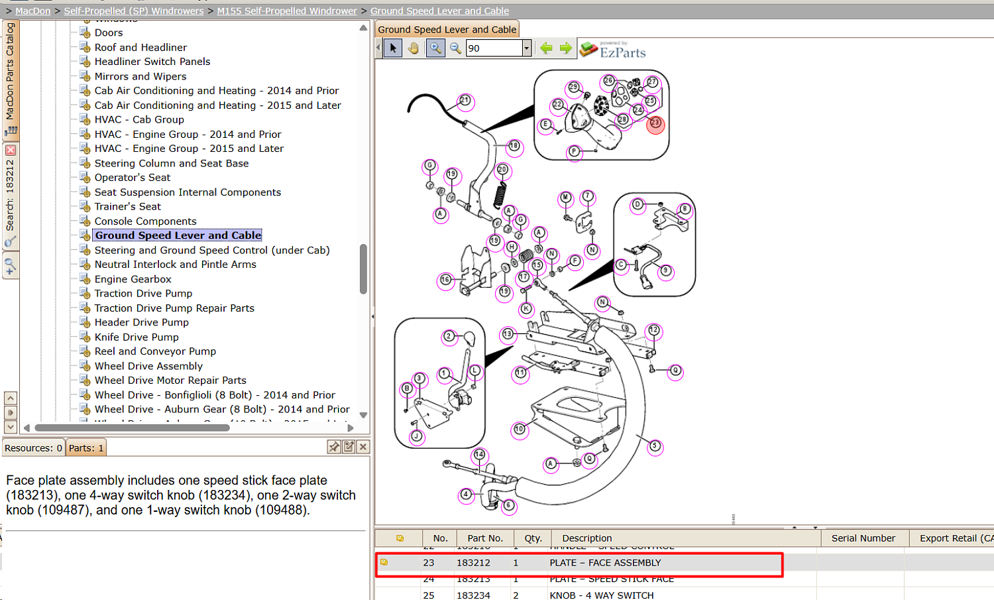Select the arrow pointer tool
The image size is (994, 600).
click(x=393, y=48)
